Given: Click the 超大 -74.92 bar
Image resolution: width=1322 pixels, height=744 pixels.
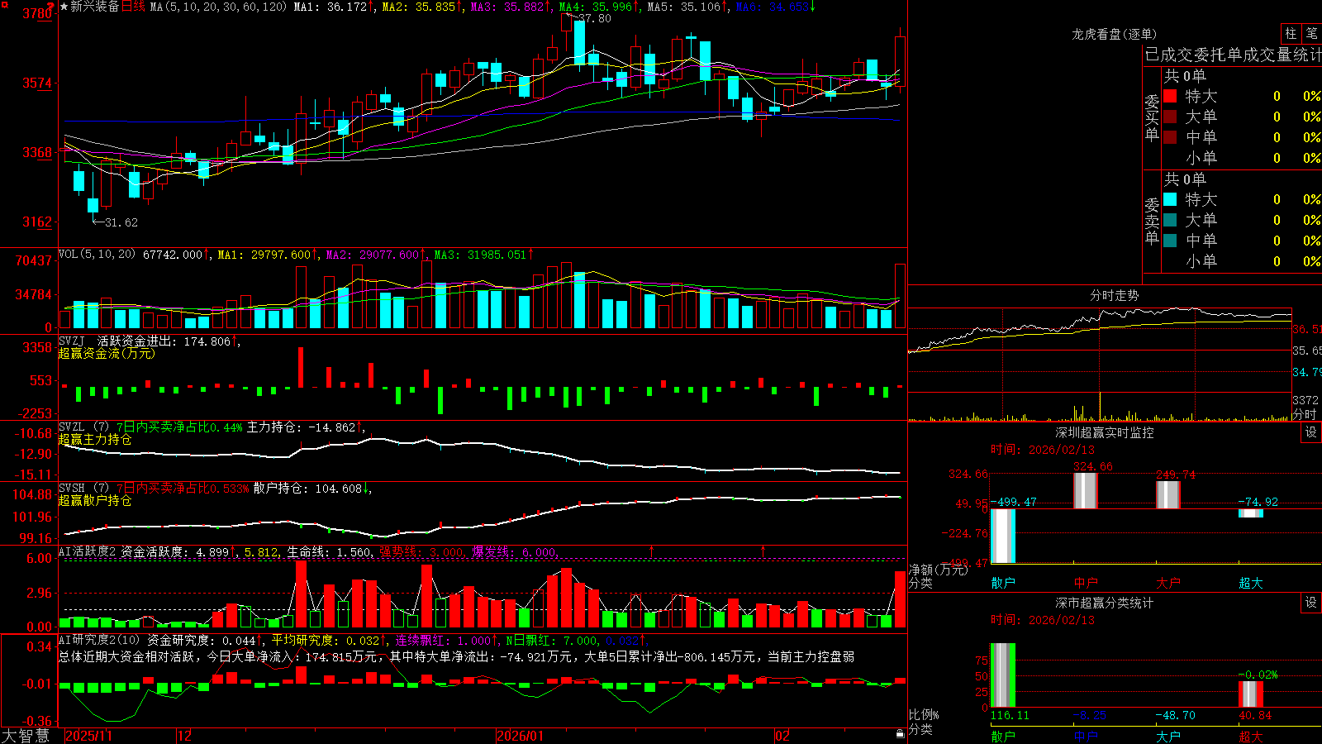Looking at the screenshot, I should 1251,513.
